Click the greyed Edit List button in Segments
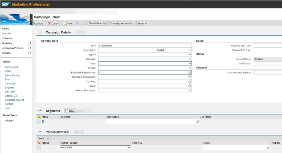Viewport: 282px width, 153px height. point(82,111)
